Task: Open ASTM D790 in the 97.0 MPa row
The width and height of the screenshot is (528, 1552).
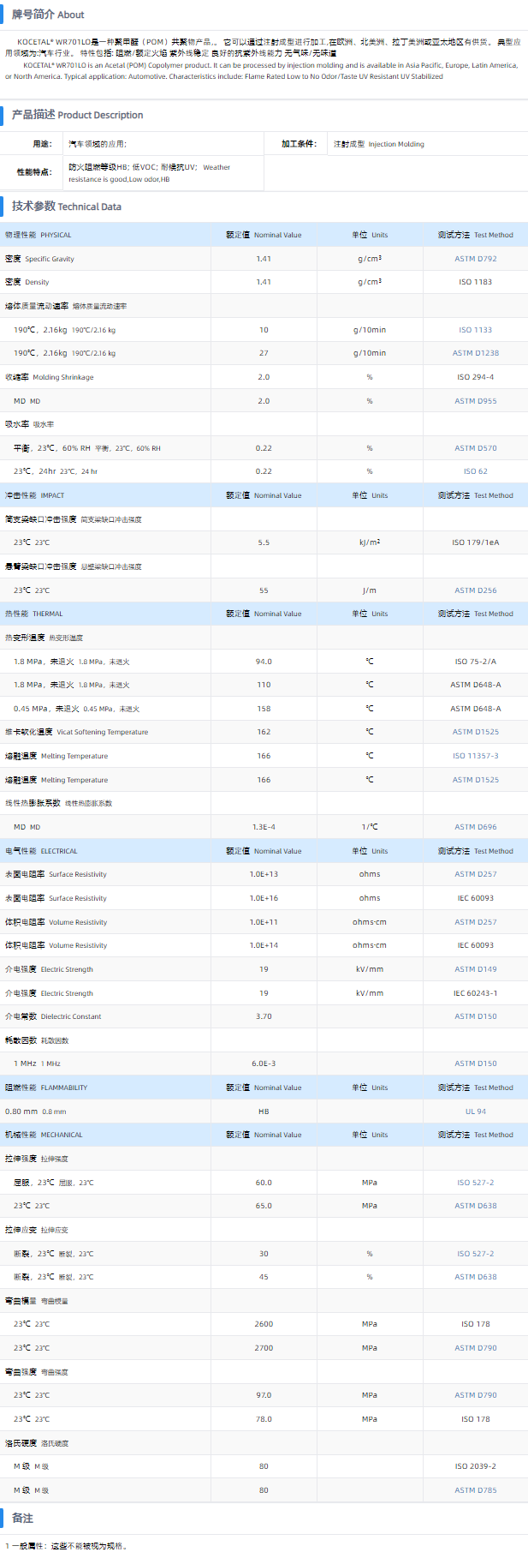Action: 475,1395
